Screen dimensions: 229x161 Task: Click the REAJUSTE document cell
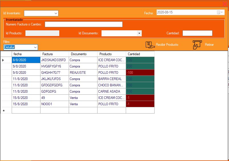pos(83,73)
